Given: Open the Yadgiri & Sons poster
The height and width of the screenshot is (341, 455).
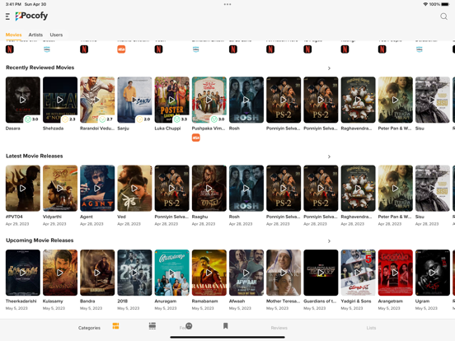Looking at the screenshot, I should 358,273.
